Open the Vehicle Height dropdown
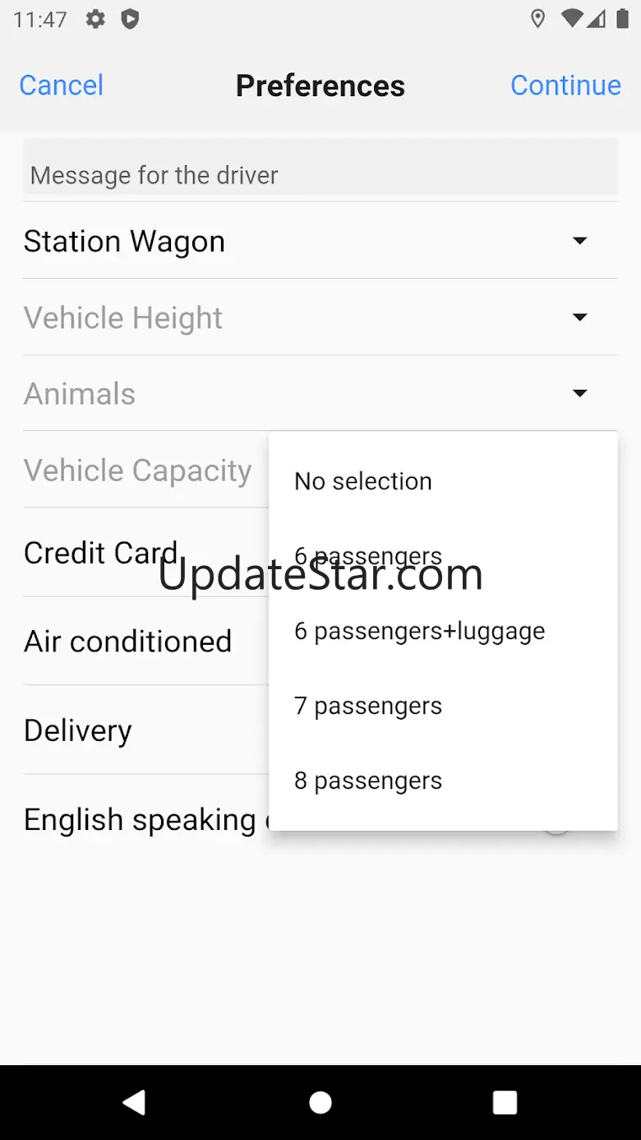This screenshot has height=1140, width=641. tap(579, 317)
